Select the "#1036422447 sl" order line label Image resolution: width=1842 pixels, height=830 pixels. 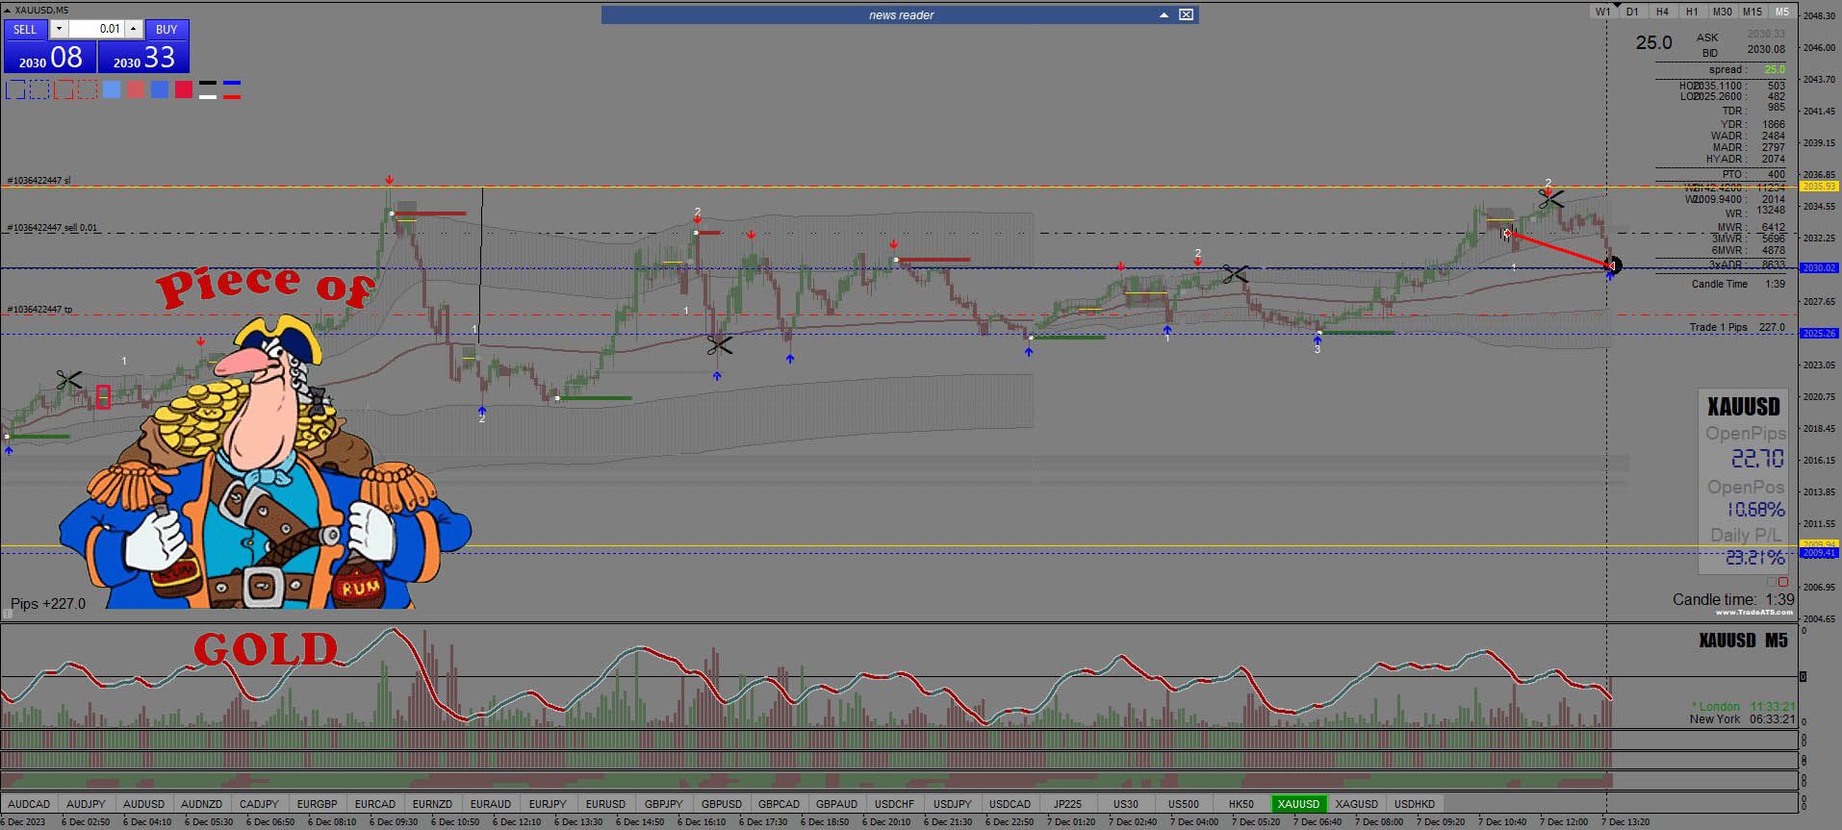pos(38,181)
